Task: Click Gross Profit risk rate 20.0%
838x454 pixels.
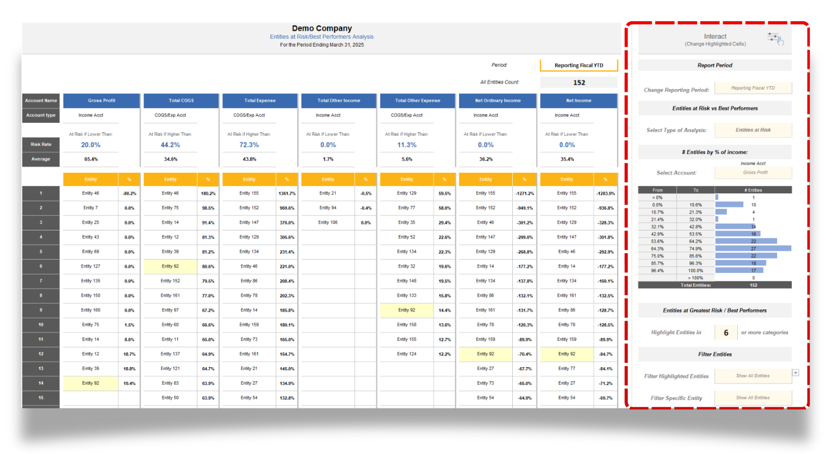Action: click(x=91, y=145)
